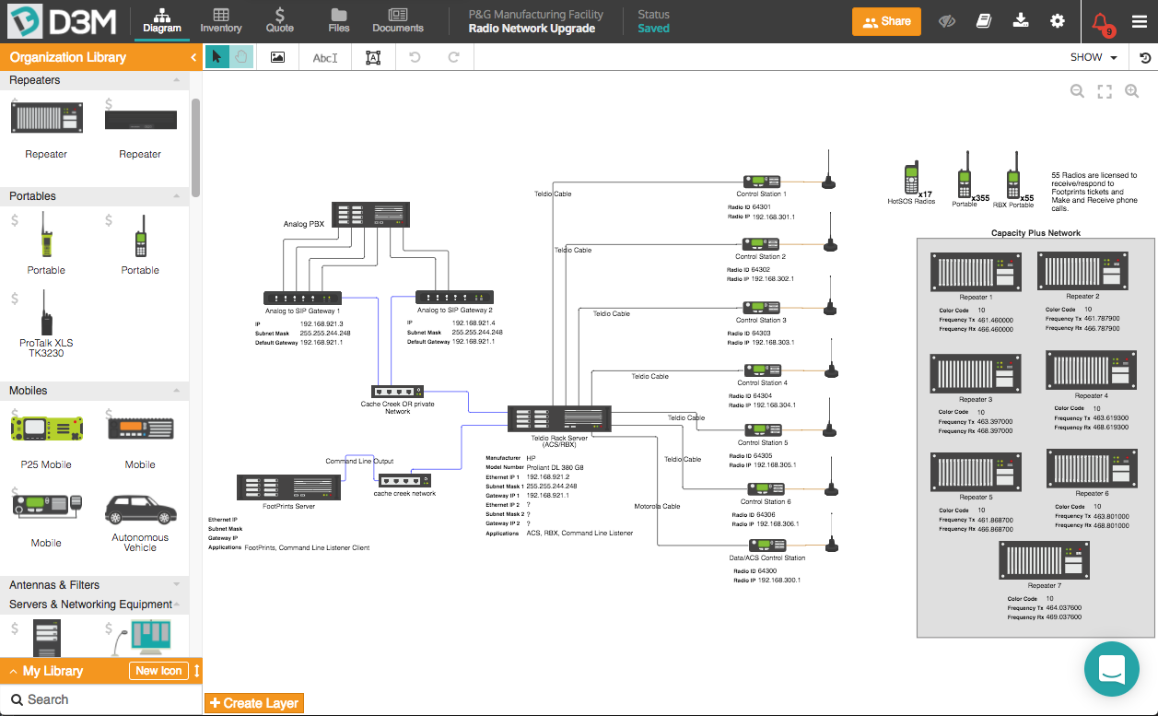
Task: Click the Motorola Cable label
Action: [657, 506]
